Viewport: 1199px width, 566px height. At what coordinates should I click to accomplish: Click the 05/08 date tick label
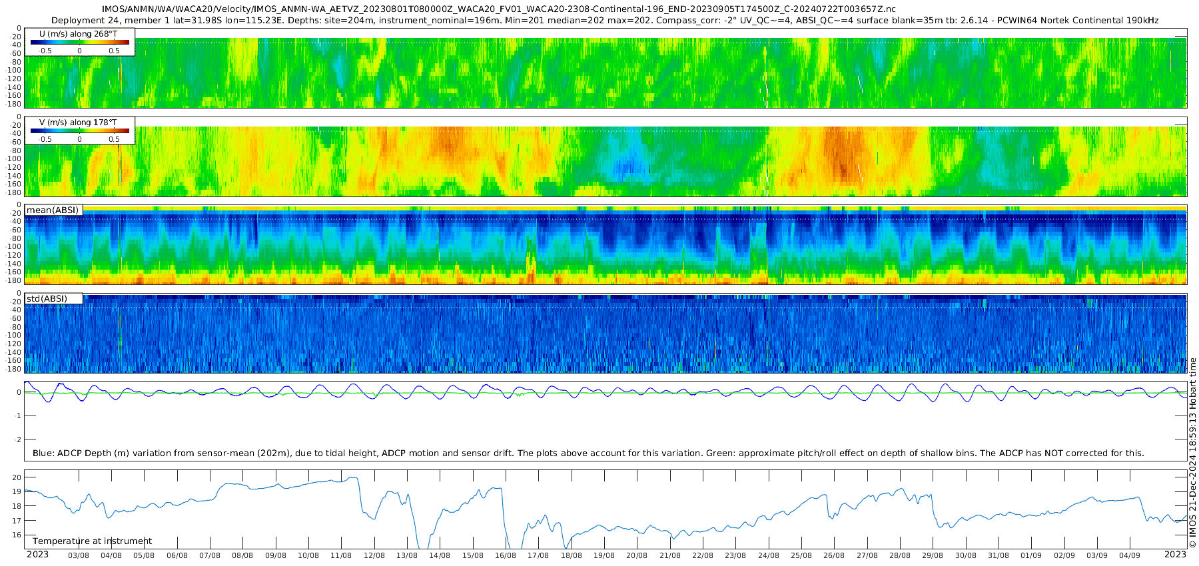(144, 556)
